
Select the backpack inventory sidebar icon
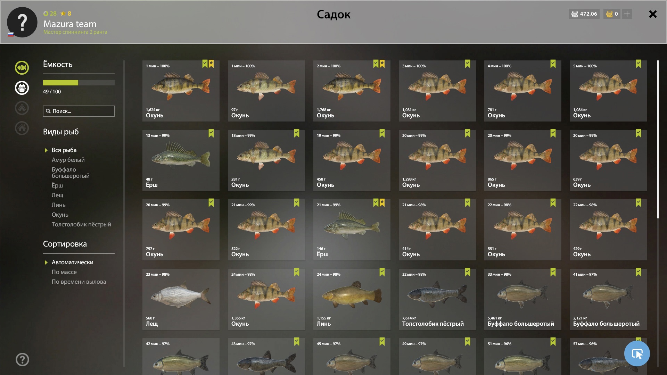tap(22, 88)
